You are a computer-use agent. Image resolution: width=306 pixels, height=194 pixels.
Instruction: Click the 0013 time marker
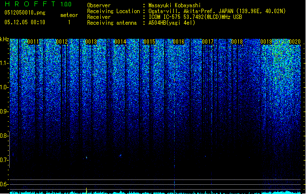91,42
